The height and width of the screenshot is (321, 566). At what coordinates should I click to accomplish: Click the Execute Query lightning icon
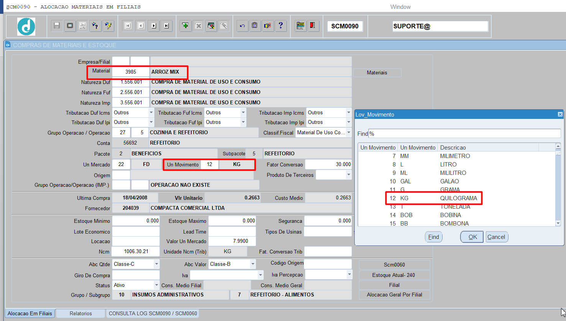(109, 26)
